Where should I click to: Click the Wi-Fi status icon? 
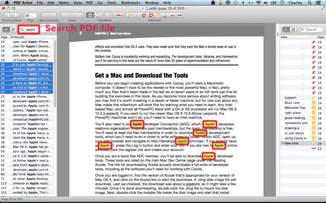pos(258,3)
